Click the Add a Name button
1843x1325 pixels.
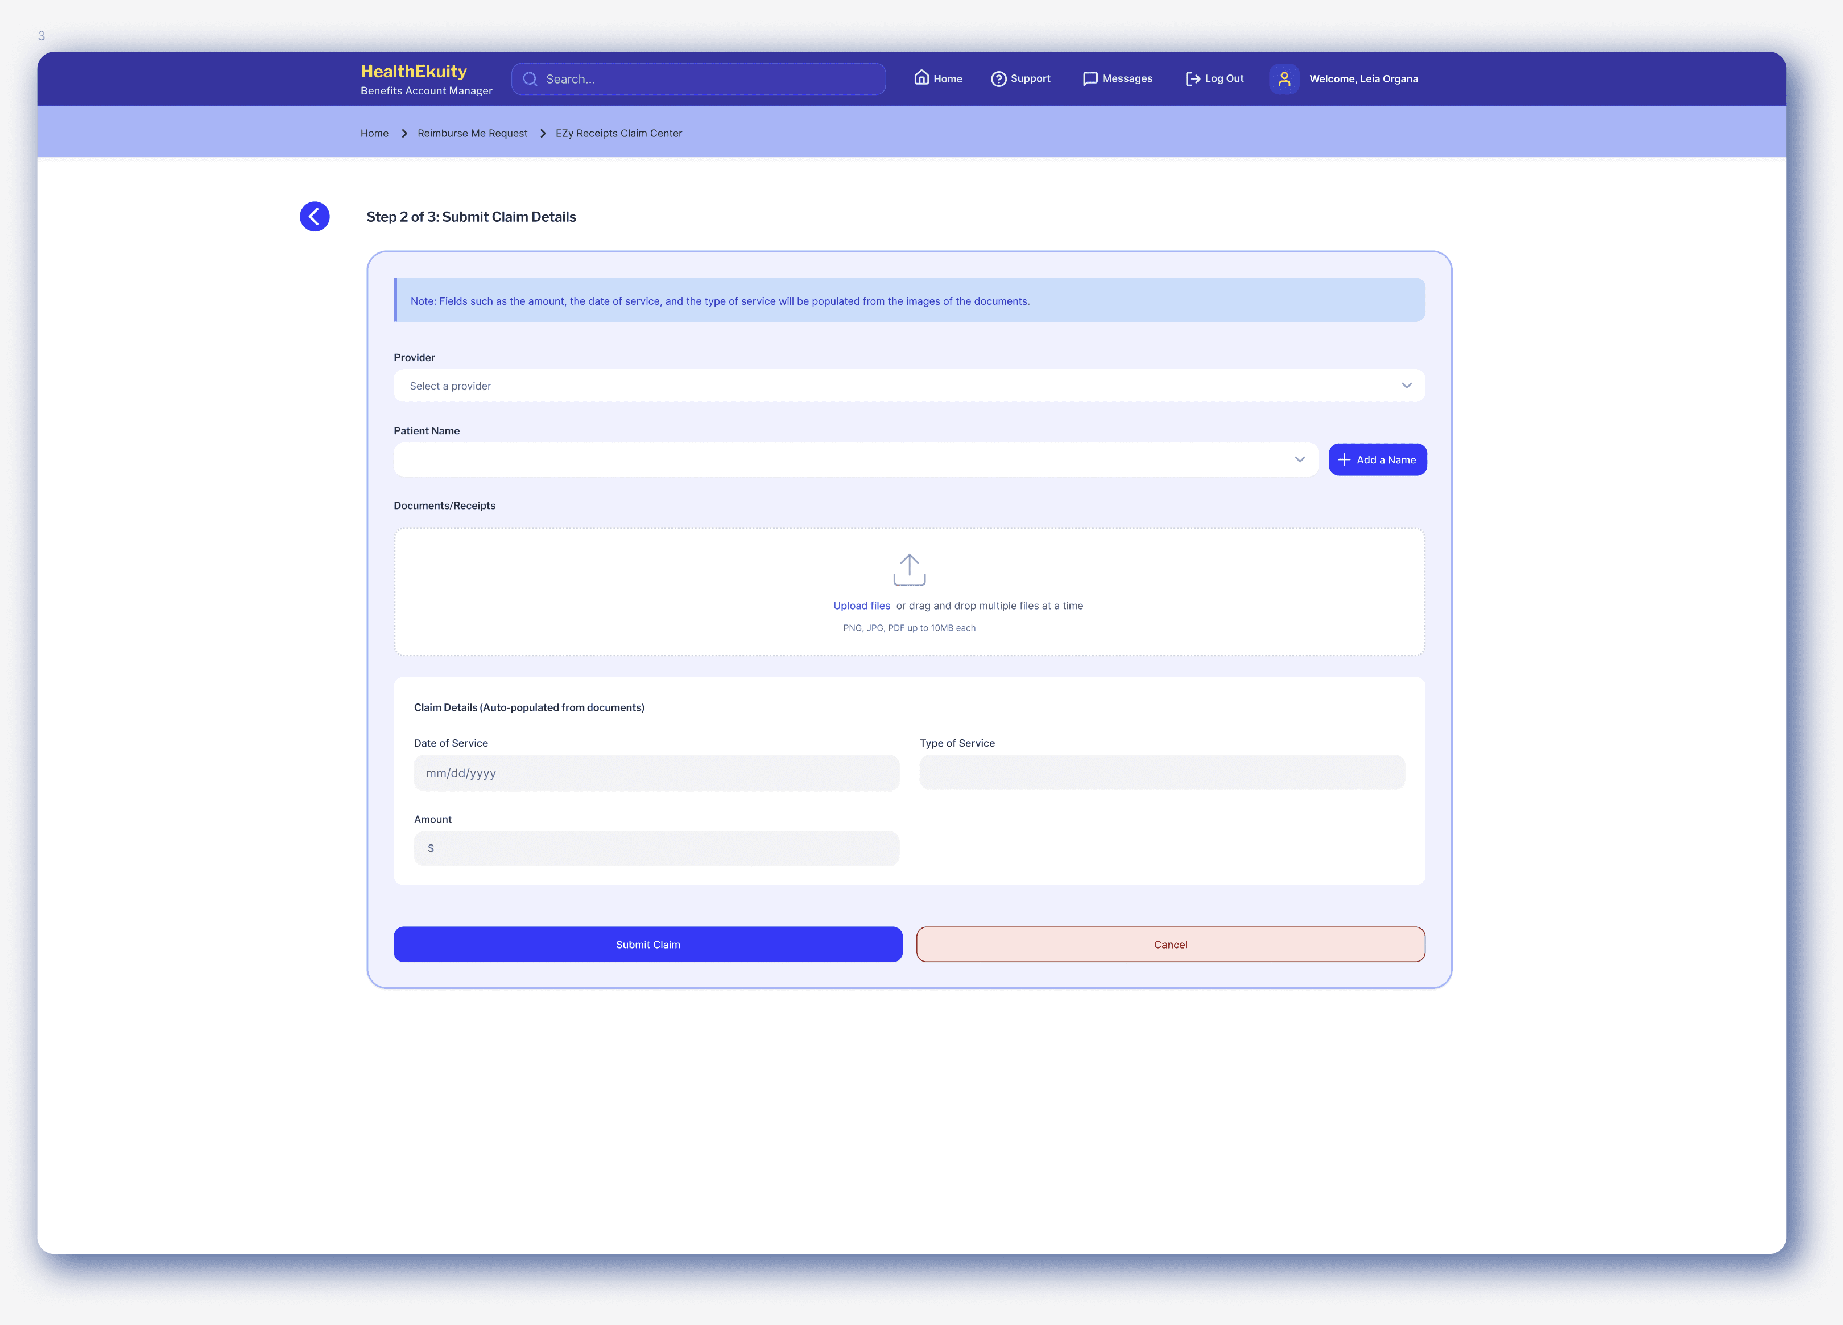point(1377,460)
